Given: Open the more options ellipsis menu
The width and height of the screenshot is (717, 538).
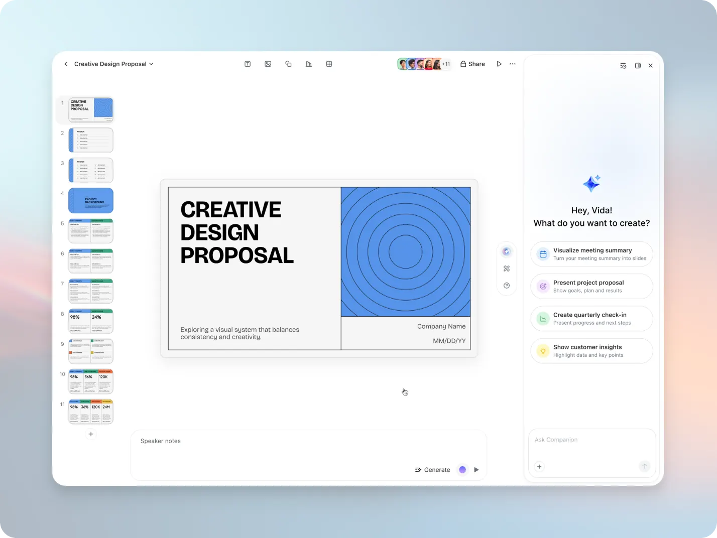Looking at the screenshot, I should pyautogui.click(x=513, y=64).
